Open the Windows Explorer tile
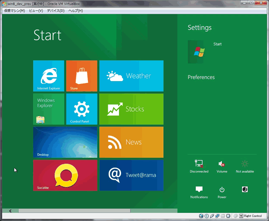 point(49,109)
